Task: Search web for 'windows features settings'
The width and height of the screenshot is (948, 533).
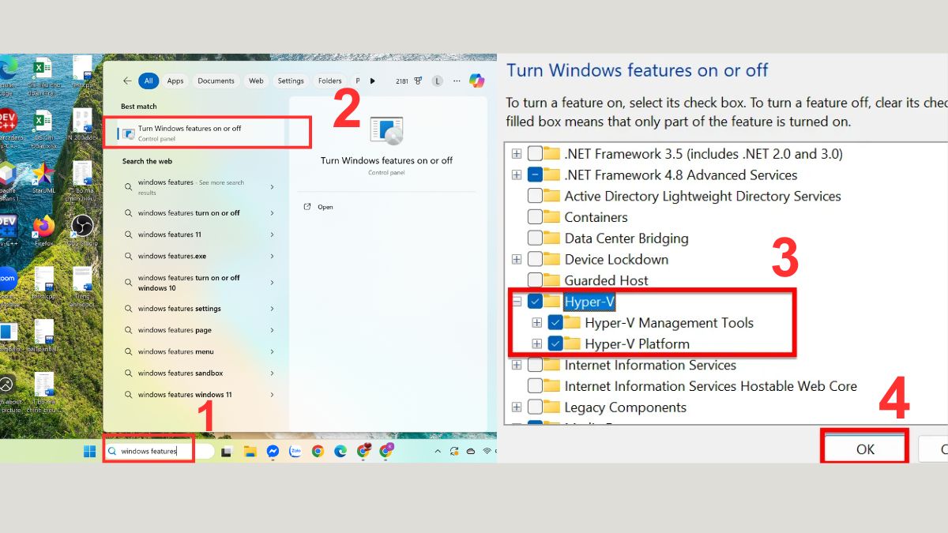Action: [x=198, y=309]
